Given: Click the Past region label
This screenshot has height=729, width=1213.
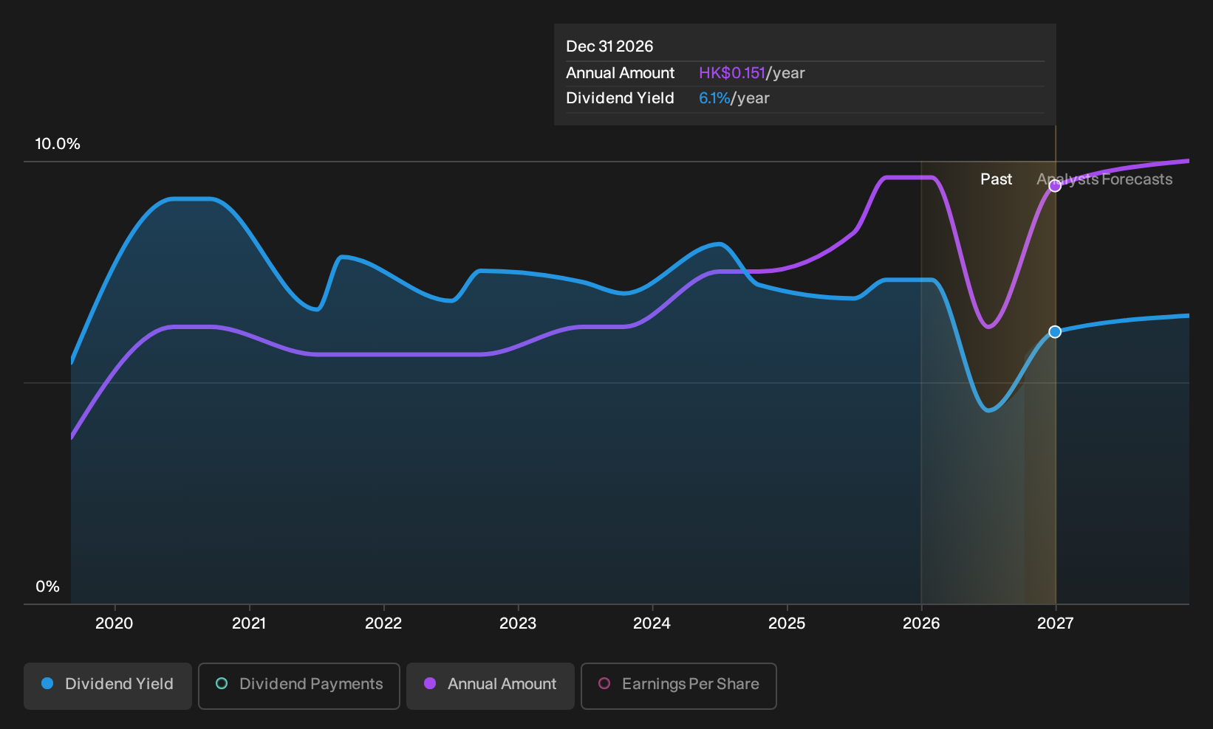Looking at the screenshot, I should [996, 179].
